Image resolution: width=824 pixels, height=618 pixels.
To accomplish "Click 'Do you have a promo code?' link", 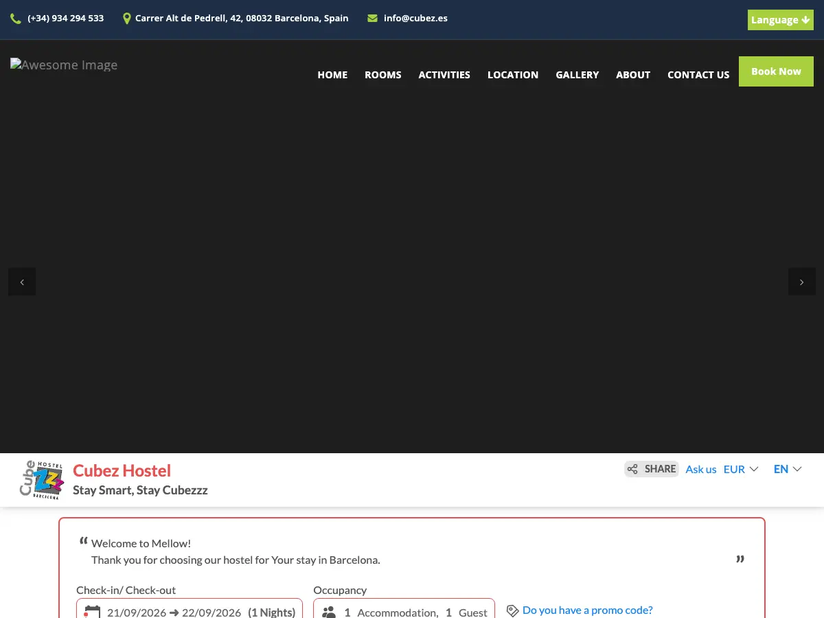I will click(x=588, y=610).
